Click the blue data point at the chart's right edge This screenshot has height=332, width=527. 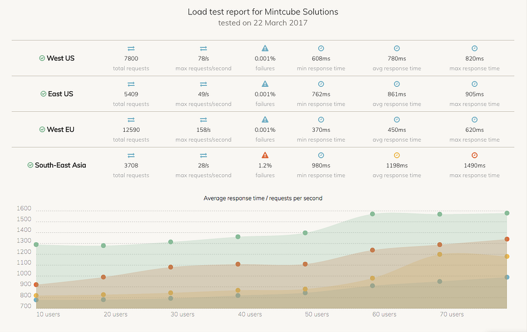tap(507, 277)
